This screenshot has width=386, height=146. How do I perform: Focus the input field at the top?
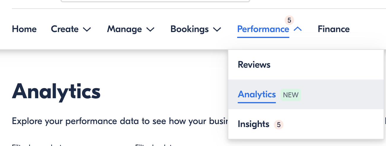155,1
